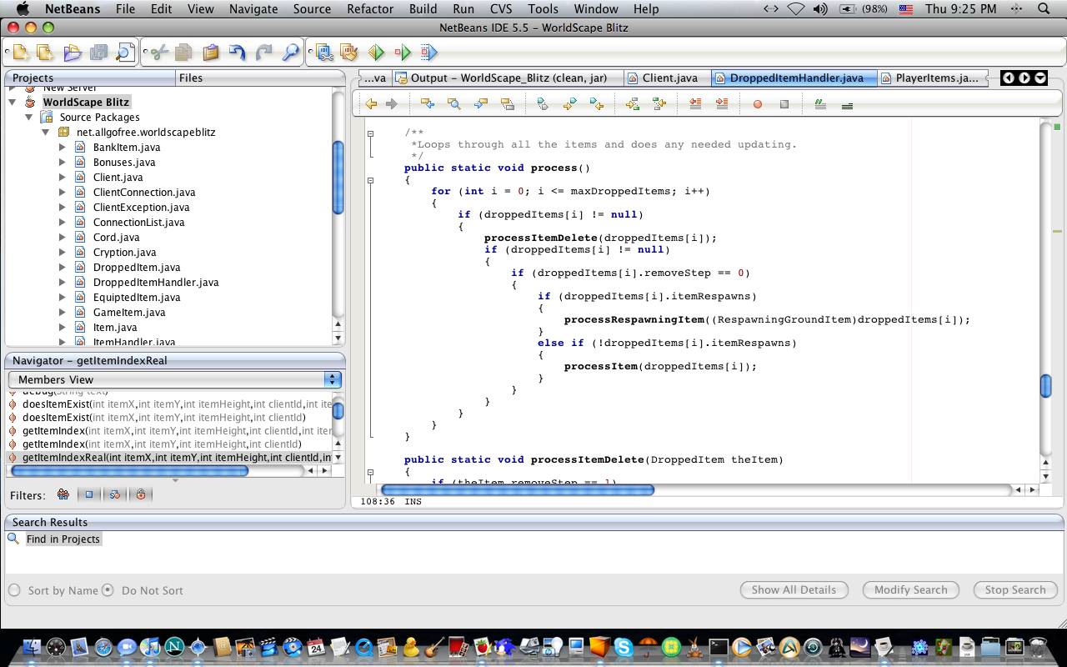
Task: Collapse the net.allgofree.worldscapeblitz package
Action: 46,132
